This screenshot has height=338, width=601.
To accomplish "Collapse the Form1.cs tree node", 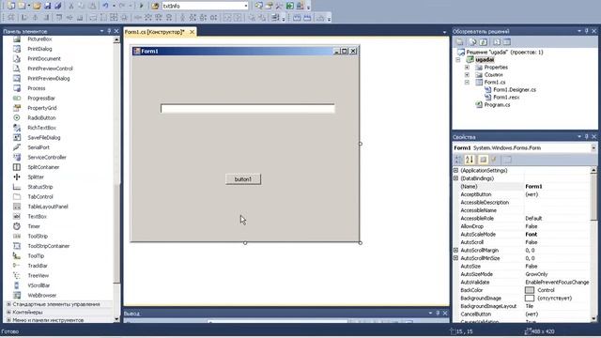I will (x=467, y=82).
